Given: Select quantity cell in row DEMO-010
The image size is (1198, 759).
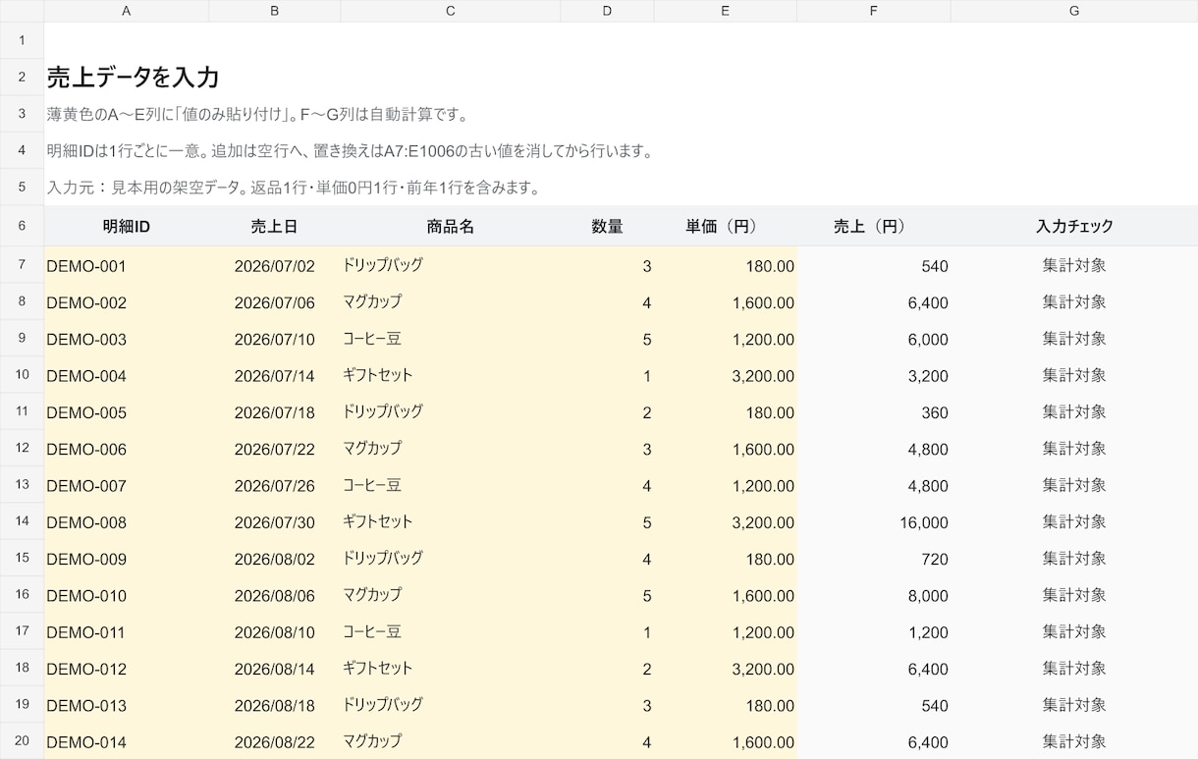Looking at the screenshot, I should pyautogui.click(x=607, y=595).
